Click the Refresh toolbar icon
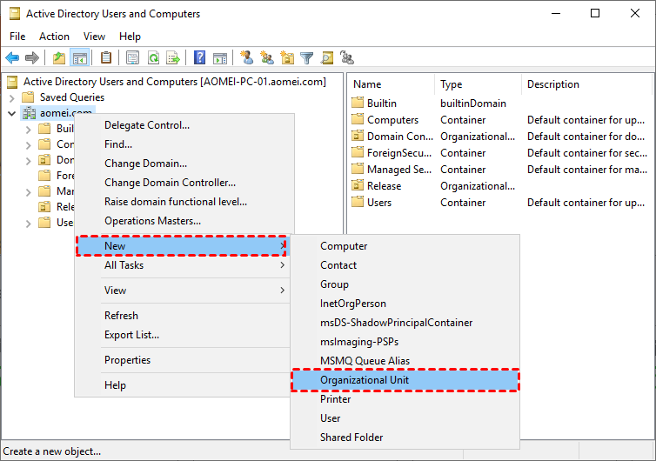 (x=153, y=58)
